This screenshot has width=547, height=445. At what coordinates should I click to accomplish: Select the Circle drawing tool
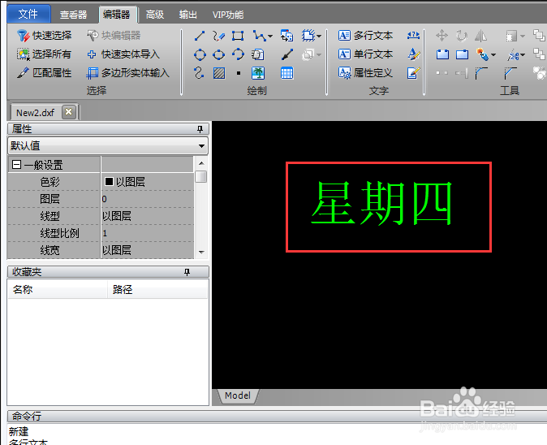[x=200, y=54]
